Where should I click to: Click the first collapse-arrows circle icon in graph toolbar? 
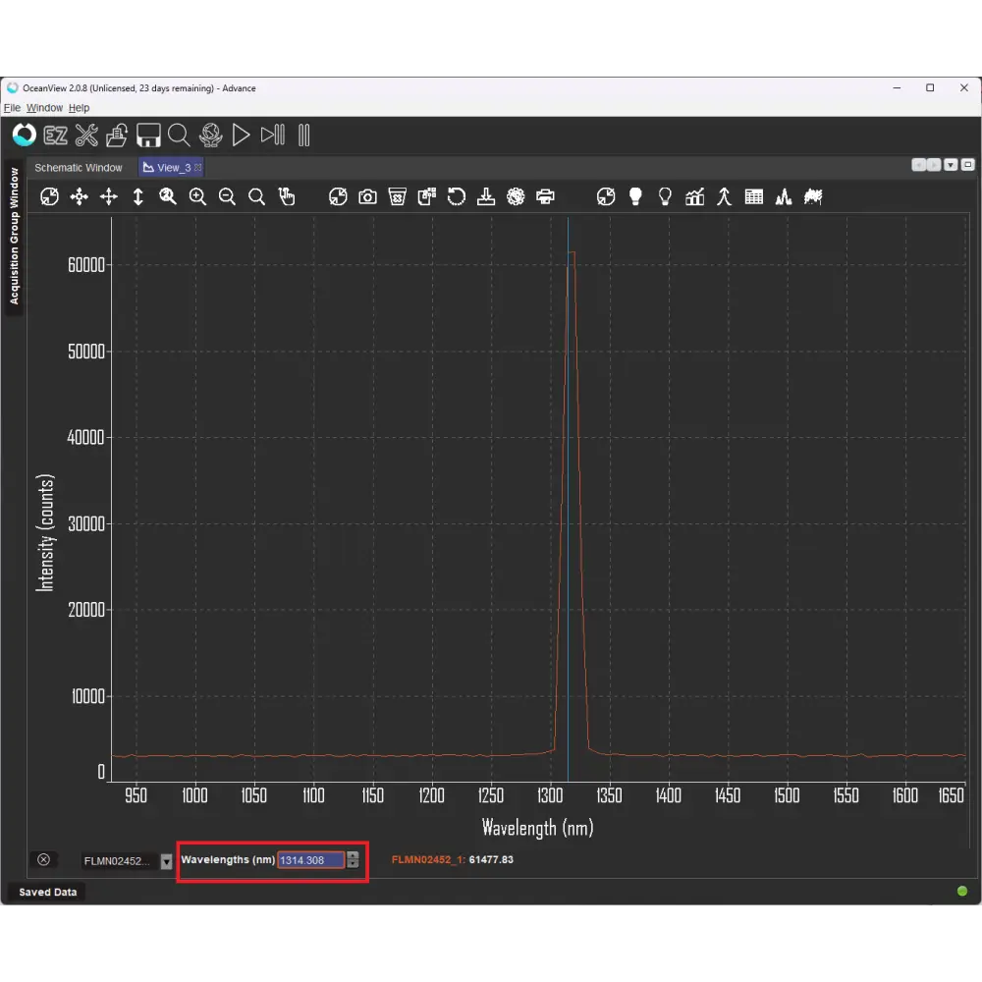pos(49,197)
